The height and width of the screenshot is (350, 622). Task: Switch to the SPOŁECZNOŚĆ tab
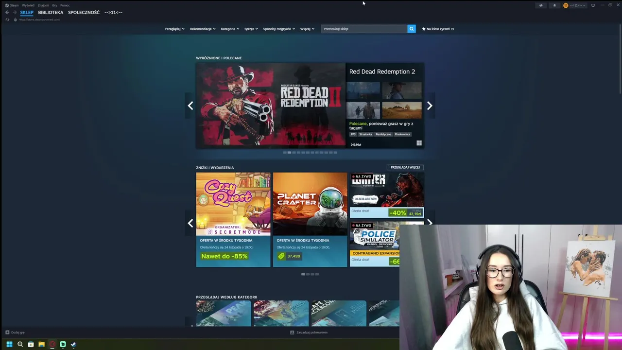click(84, 12)
